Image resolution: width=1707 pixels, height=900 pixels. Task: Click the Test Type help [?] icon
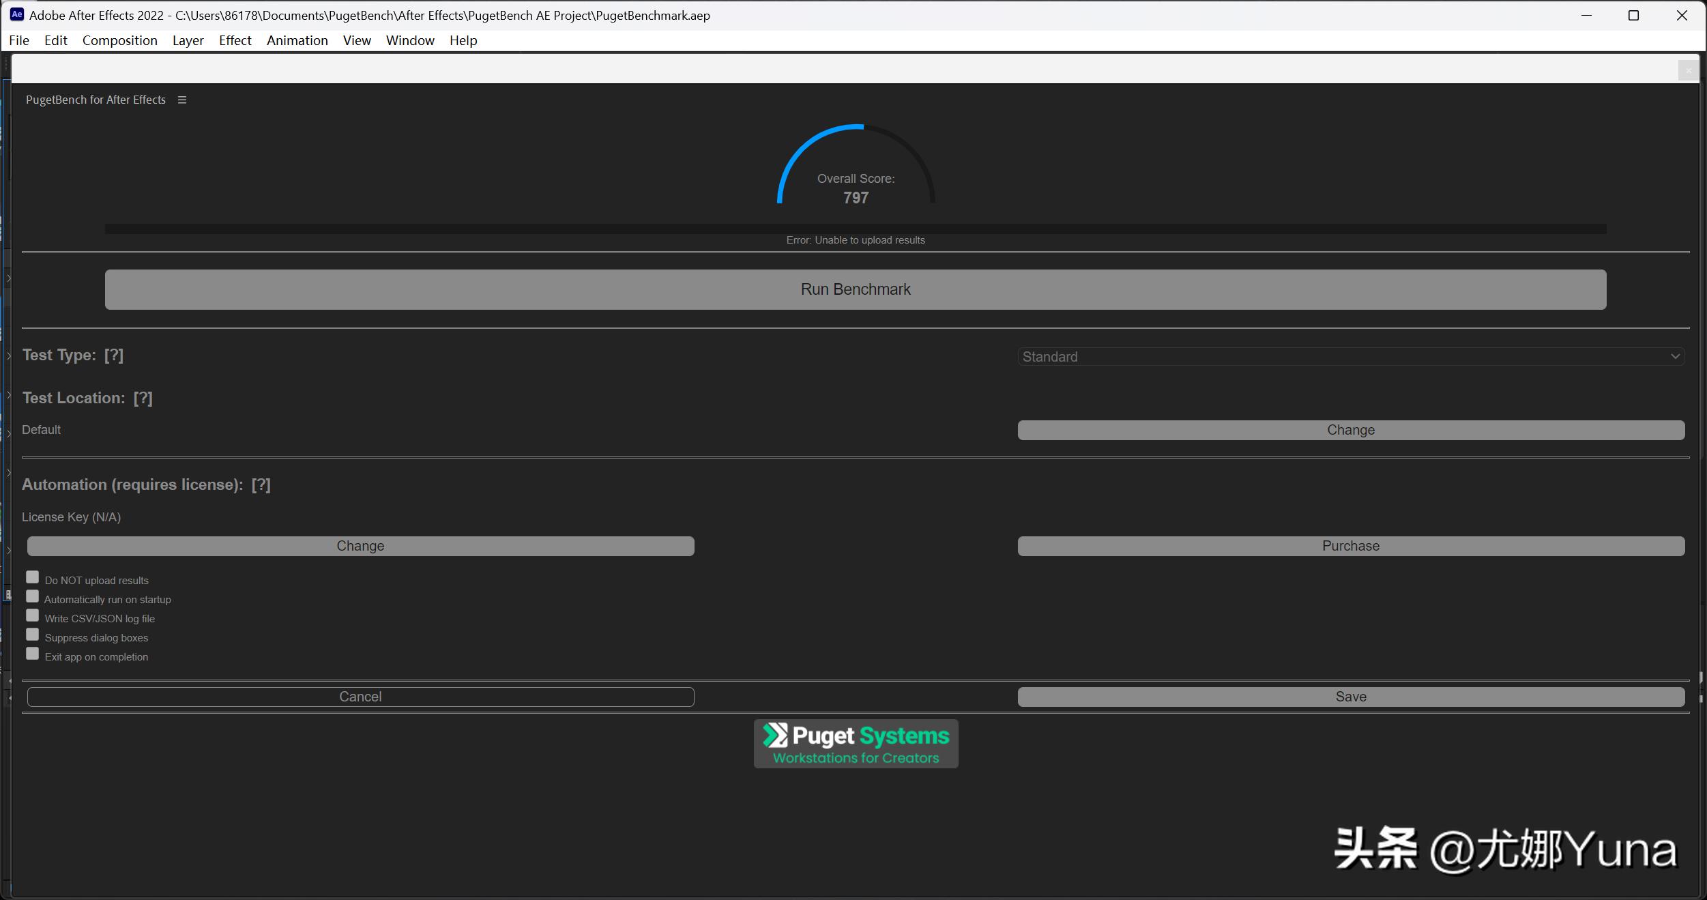click(114, 355)
